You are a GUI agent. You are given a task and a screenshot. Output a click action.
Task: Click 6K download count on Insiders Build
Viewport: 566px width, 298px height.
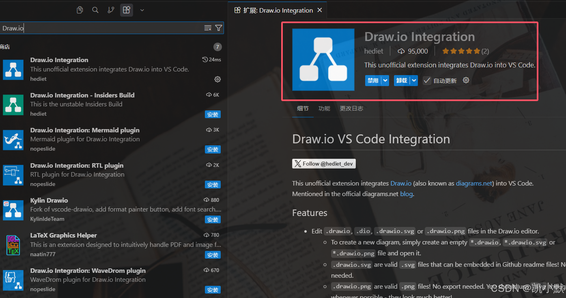[213, 95]
